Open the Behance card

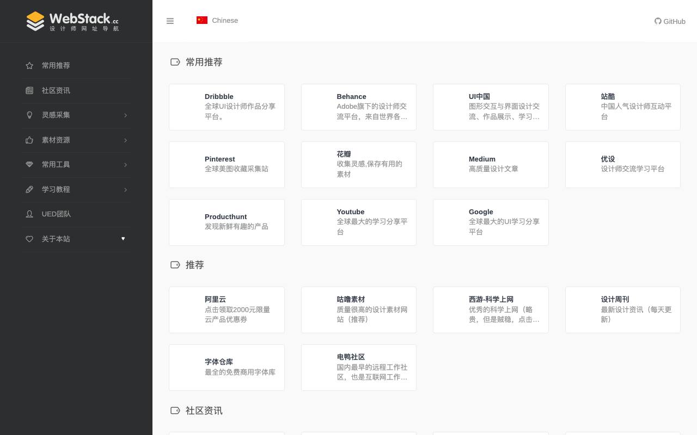[x=359, y=107]
